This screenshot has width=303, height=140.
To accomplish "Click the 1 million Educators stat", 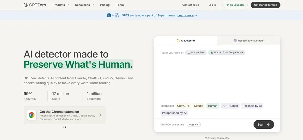I will (94, 96).
